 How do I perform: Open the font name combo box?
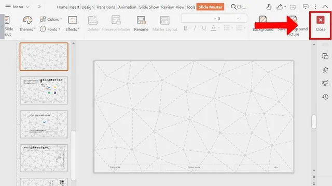199,19
